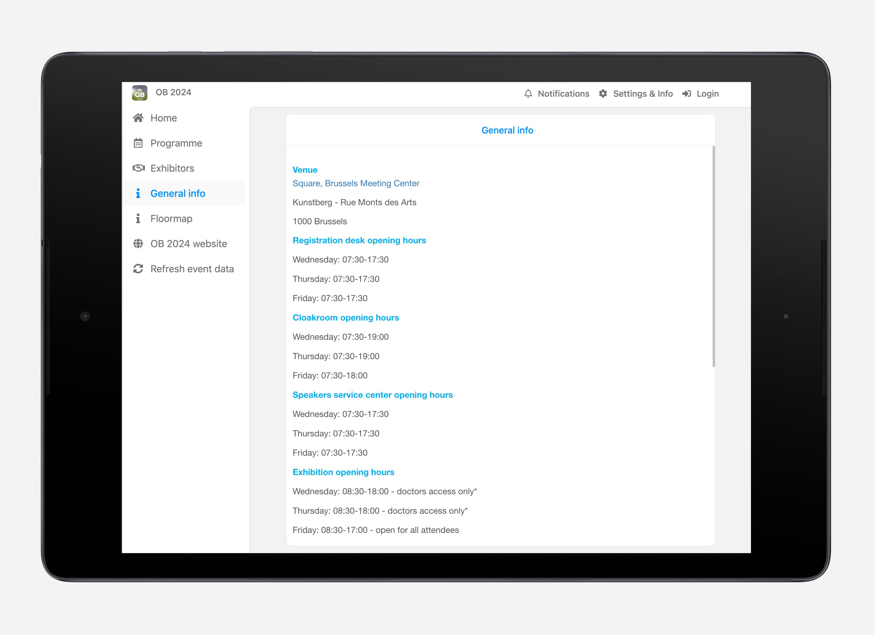Click the Login text button
The image size is (875, 635).
click(708, 94)
